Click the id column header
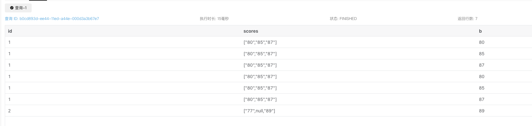 [x=10, y=31]
